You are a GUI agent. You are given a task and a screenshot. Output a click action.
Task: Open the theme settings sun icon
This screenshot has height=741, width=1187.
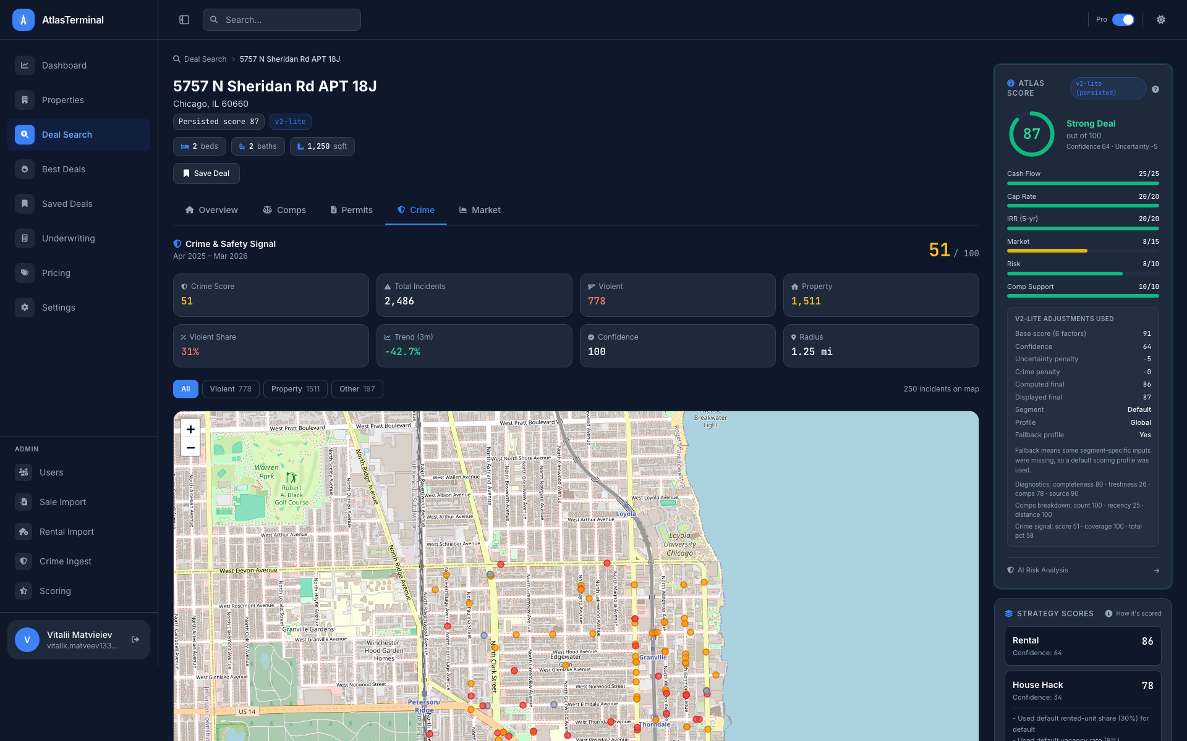[x=1161, y=20]
